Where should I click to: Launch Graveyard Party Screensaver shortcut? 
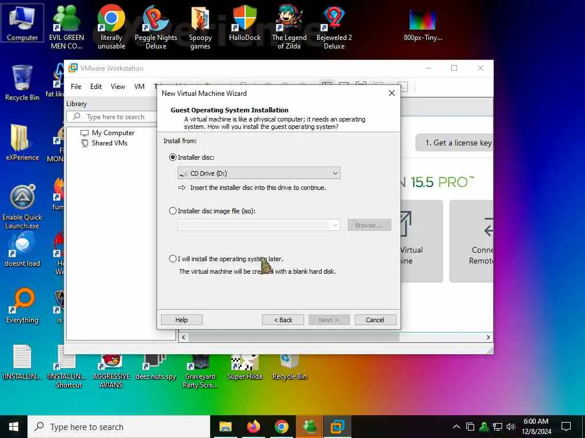[x=201, y=371]
